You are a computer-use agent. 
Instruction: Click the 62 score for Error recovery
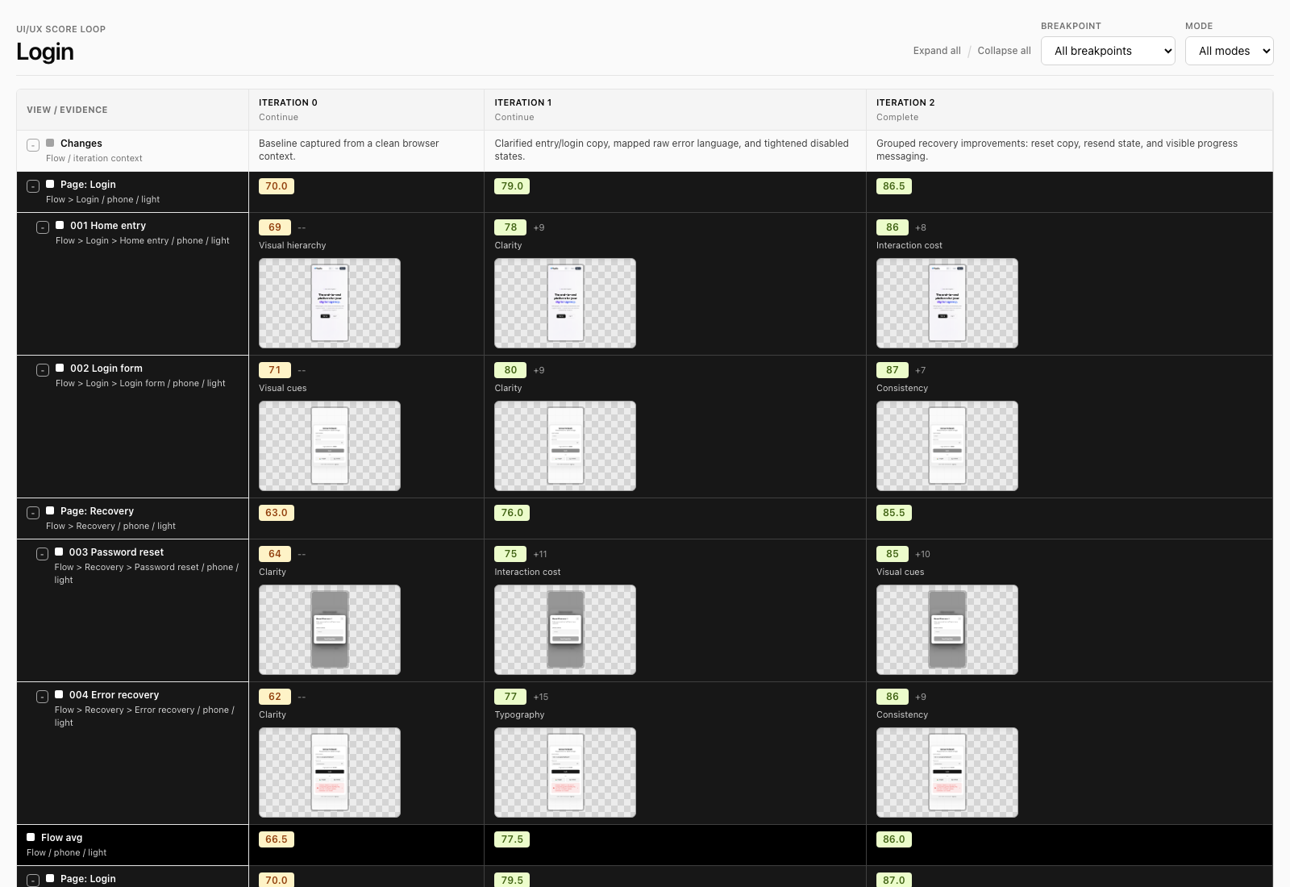click(275, 697)
